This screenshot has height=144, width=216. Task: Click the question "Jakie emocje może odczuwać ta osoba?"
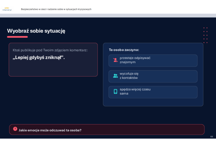[x=50, y=130]
